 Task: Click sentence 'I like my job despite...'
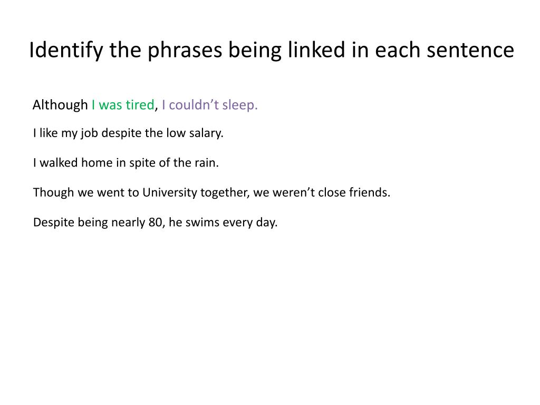click(128, 133)
